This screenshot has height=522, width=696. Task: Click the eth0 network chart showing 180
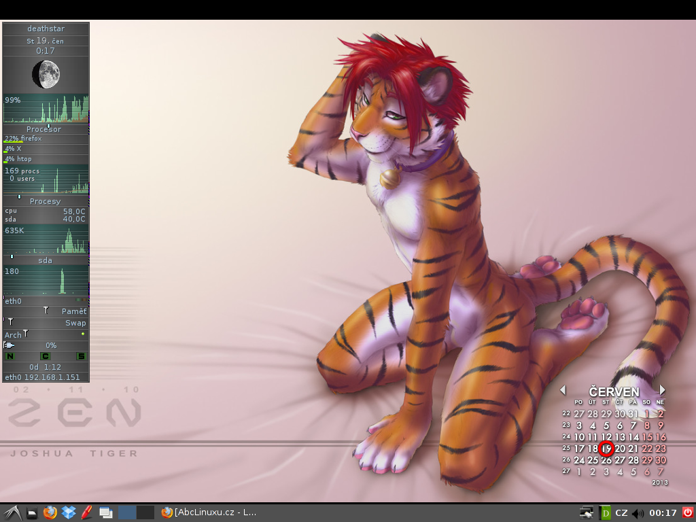(46, 280)
